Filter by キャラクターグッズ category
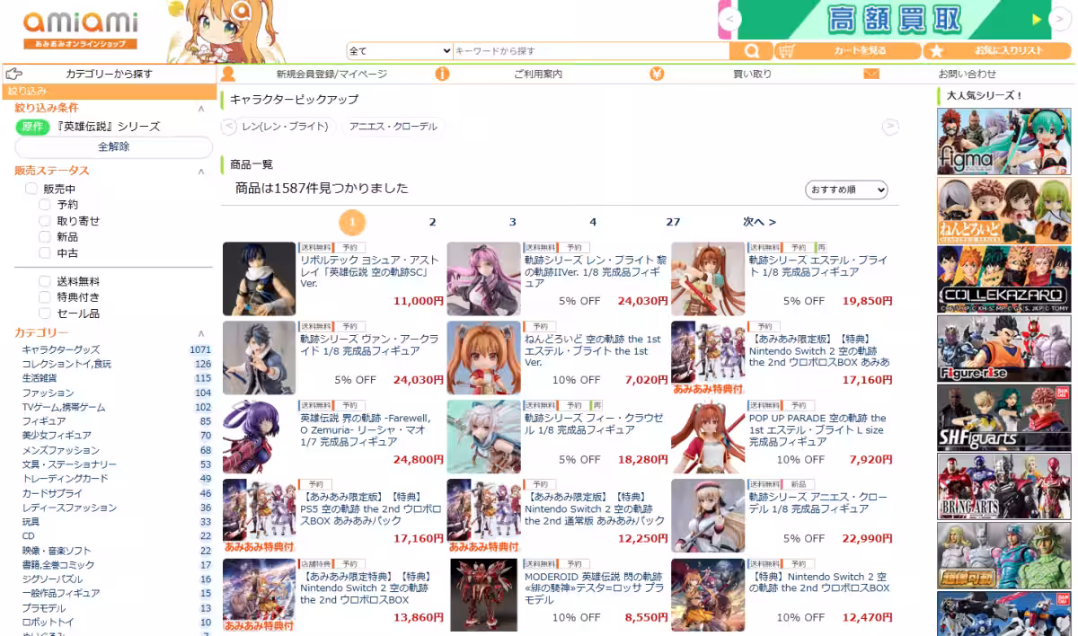 pos(60,349)
